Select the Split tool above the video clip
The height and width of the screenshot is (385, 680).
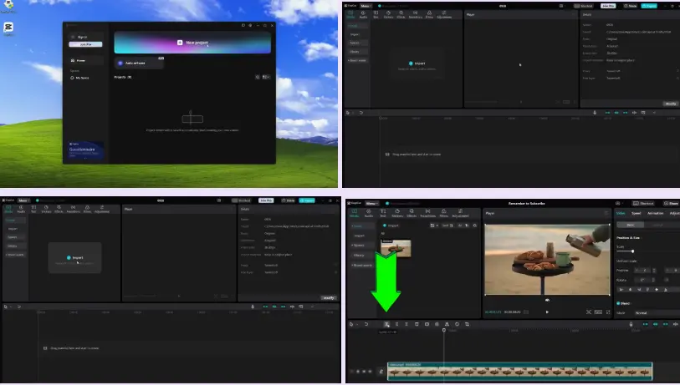[387, 323]
